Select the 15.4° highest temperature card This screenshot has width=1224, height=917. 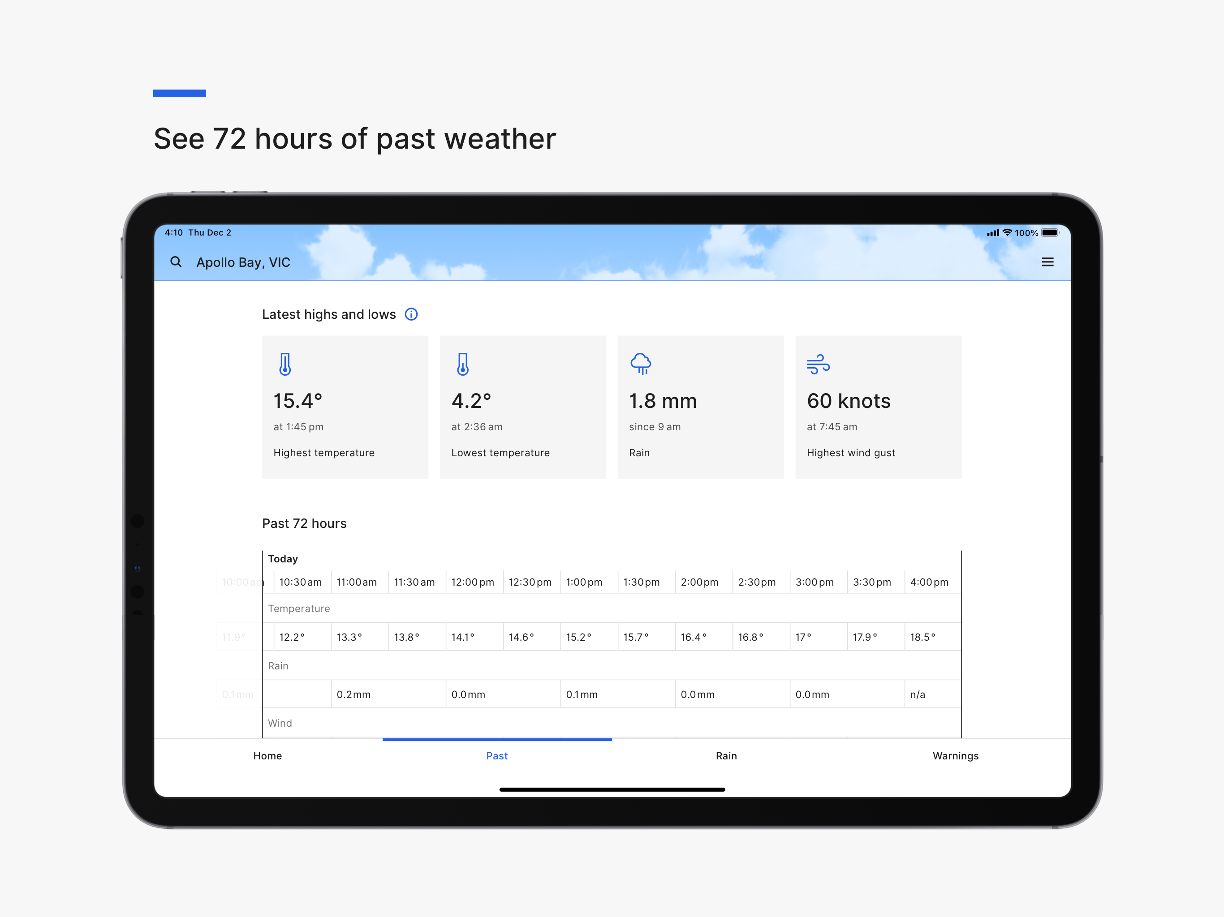click(x=345, y=407)
